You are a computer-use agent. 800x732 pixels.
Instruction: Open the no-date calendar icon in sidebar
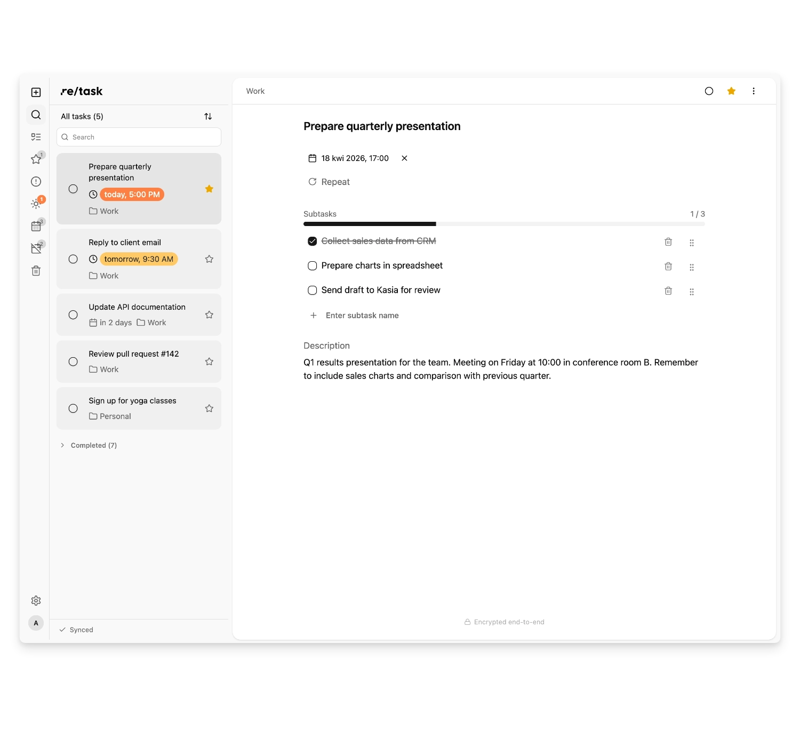click(x=36, y=248)
